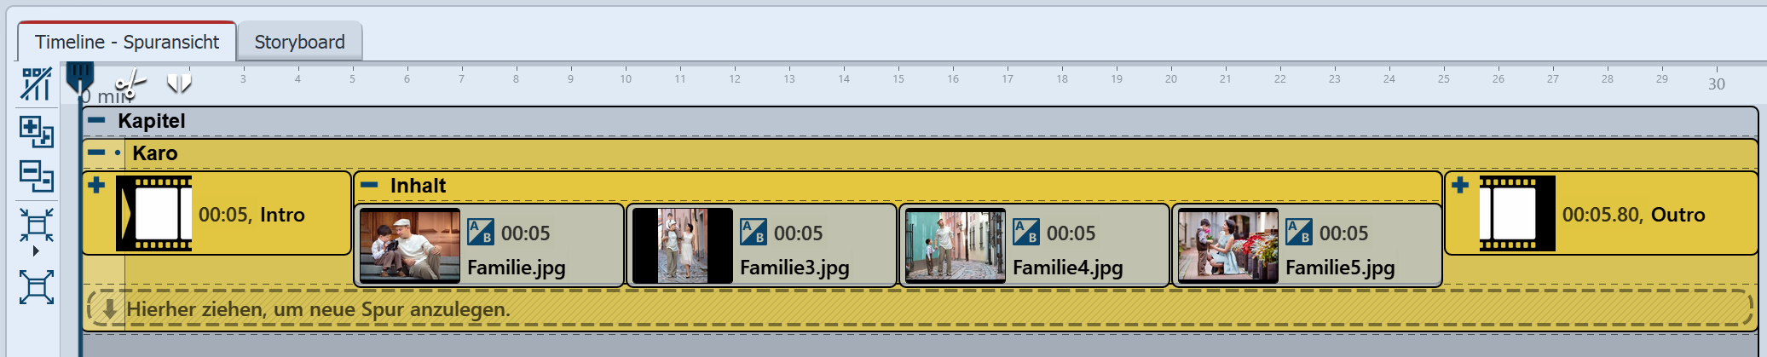Click the scissors cut tool on the ruler
The width and height of the screenshot is (1767, 357).
130,84
